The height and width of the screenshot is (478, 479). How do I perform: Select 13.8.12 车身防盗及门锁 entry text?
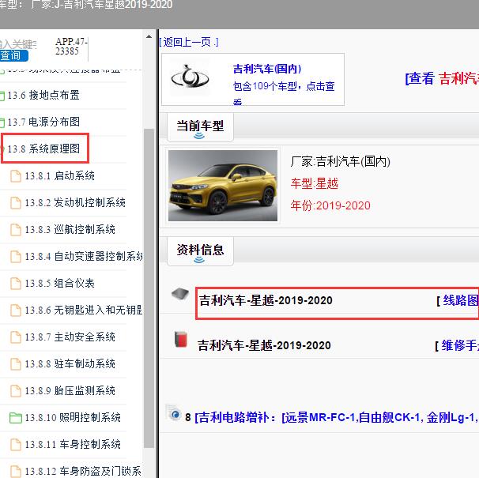83,471
